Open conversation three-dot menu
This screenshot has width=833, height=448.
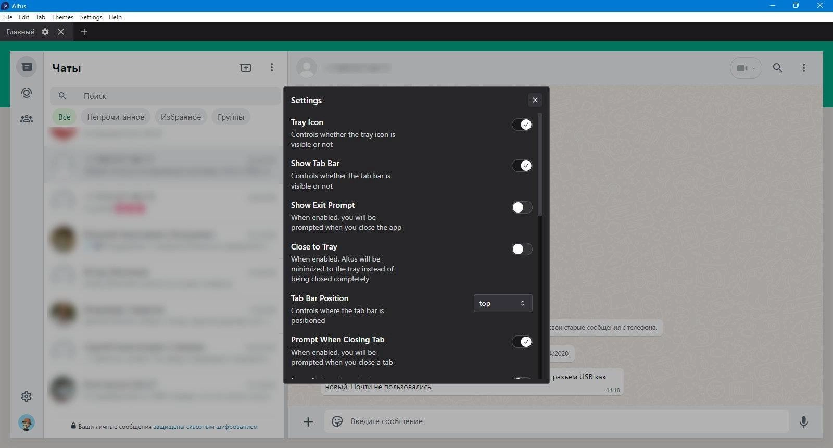pyautogui.click(x=804, y=68)
